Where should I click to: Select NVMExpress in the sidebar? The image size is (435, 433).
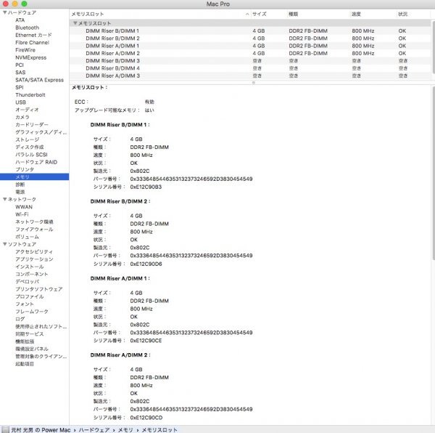(30, 57)
